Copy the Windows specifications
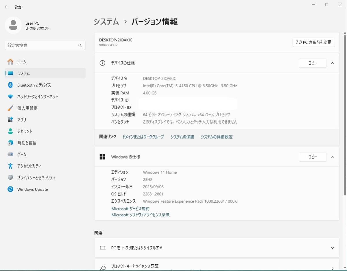 313,157
